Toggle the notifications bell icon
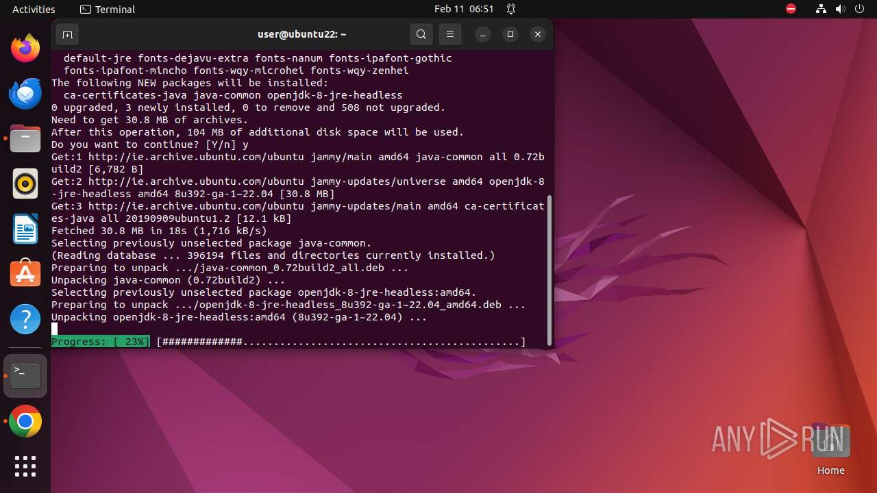 tap(511, 9)
